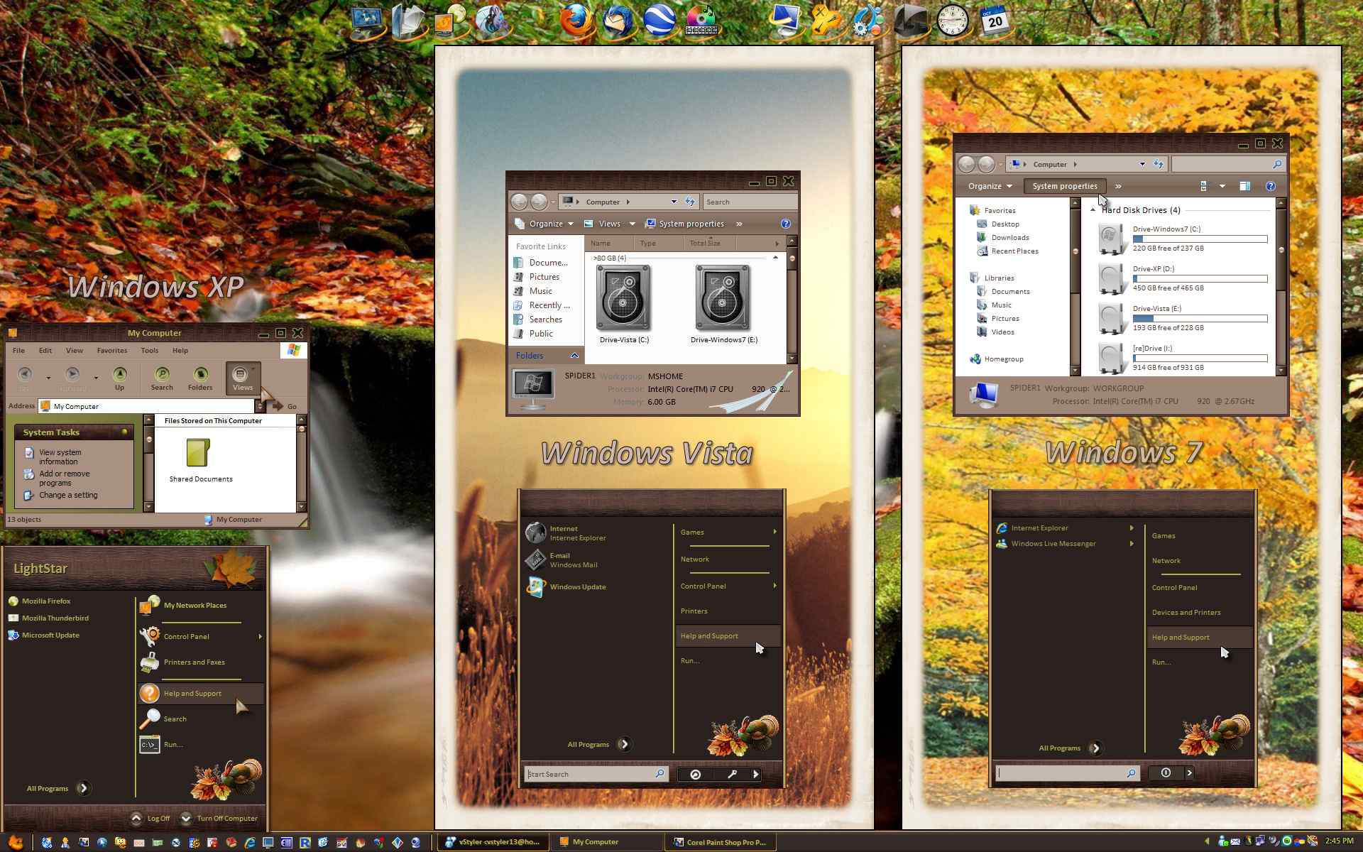Click Internet Explorer icon in Windows 7 Start menu
The image size is (1363, 852).
point(1001,527)
